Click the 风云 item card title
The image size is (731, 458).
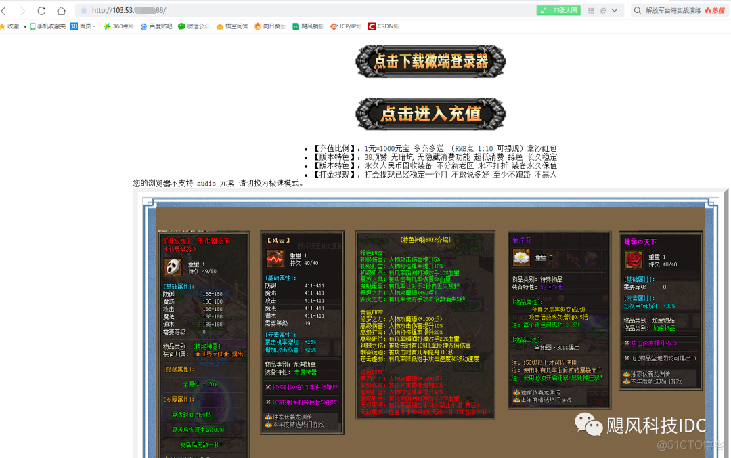pos(278,240)
